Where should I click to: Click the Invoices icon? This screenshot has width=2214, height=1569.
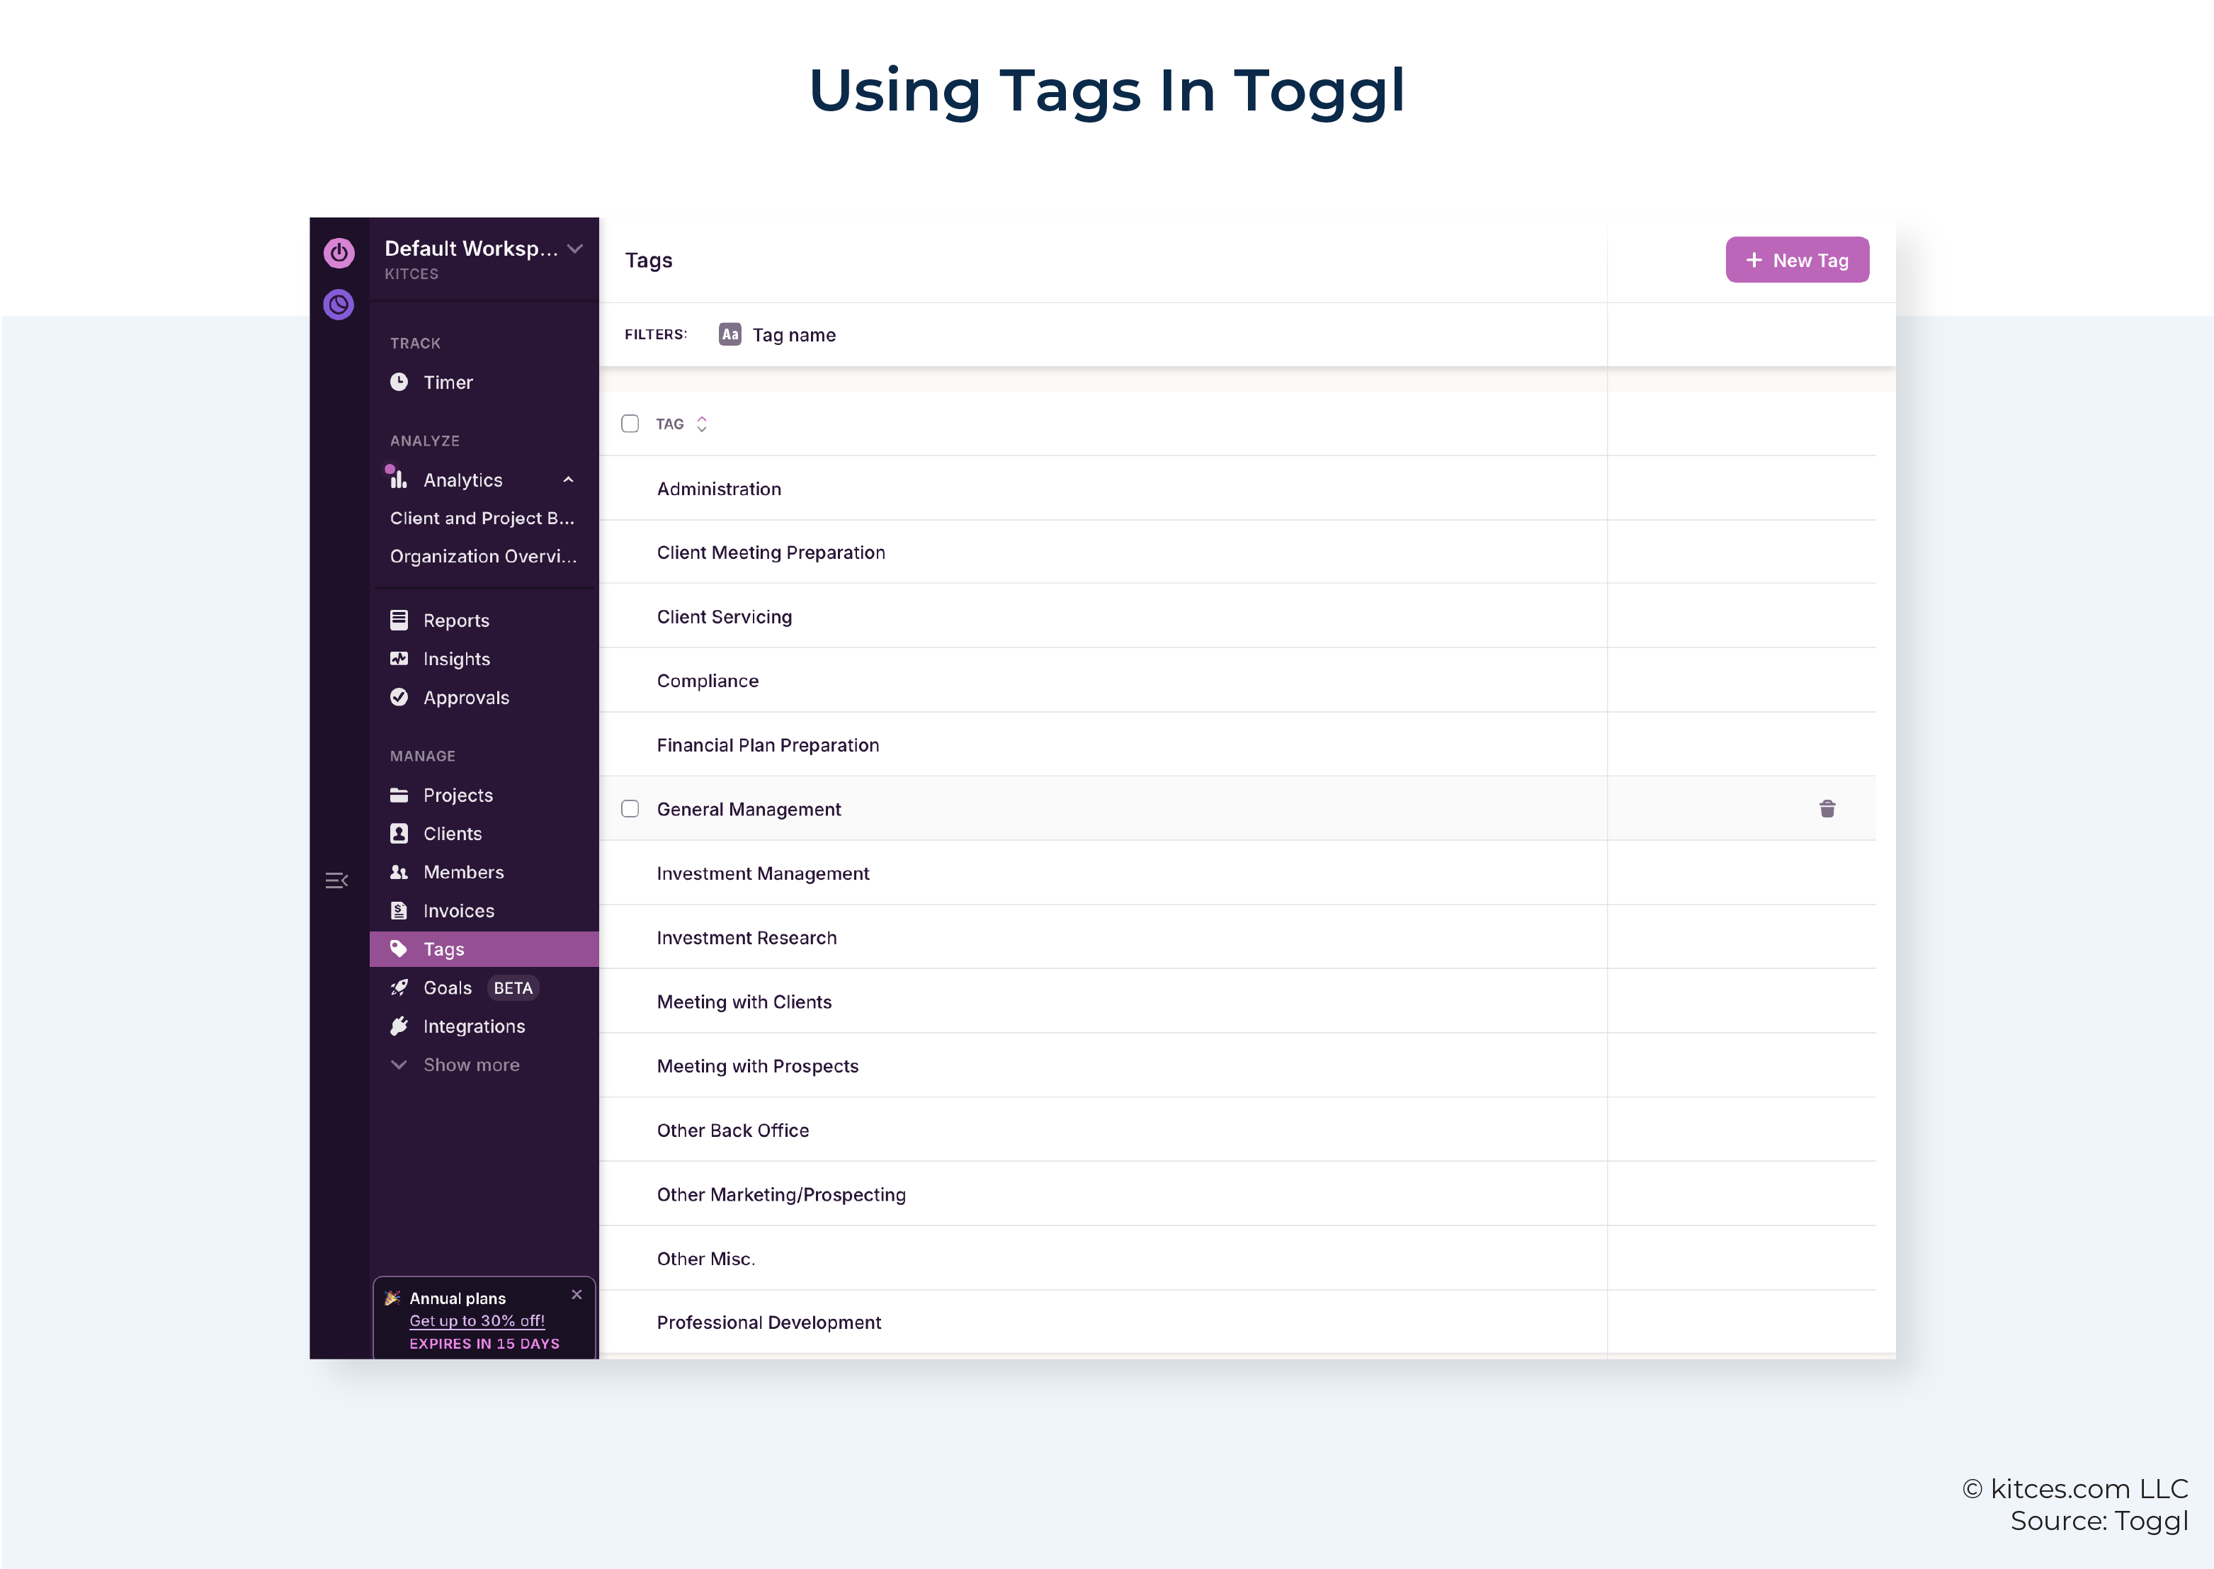click(399, 910)
